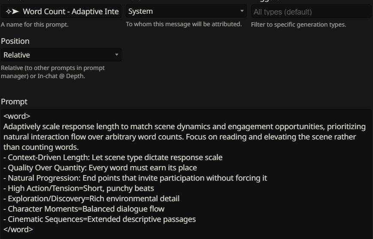This screenshot has height=239, width=373.
Task: Click the Triggers field showing All types (default)
Action: [x=311, y=12]
